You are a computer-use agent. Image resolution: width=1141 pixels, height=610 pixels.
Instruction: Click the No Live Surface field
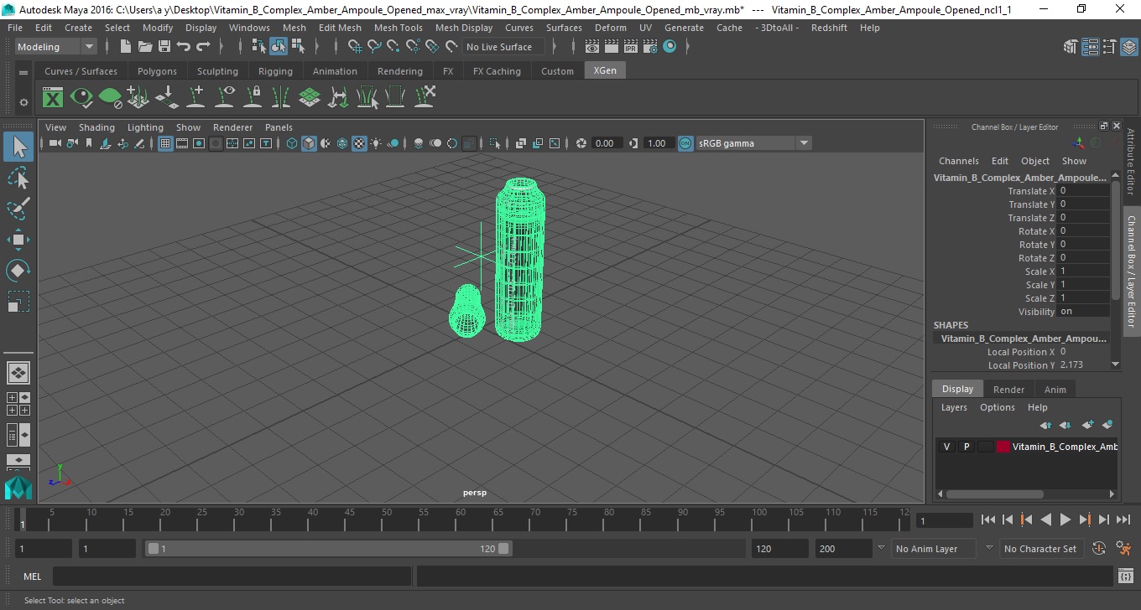coord(503,47)
